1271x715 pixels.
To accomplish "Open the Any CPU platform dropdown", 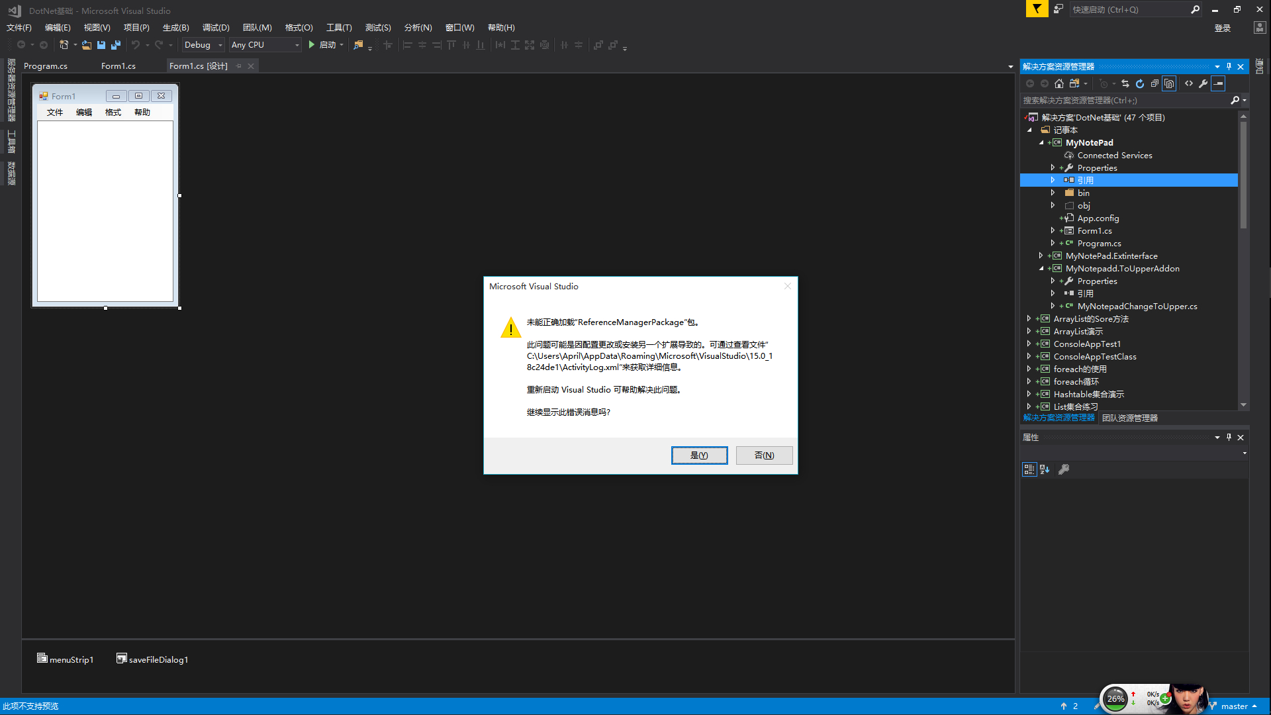I will pyautogui.click(x=265, y=45).
